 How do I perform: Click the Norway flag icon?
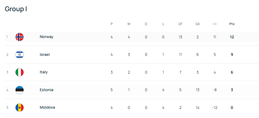(19, 37)
